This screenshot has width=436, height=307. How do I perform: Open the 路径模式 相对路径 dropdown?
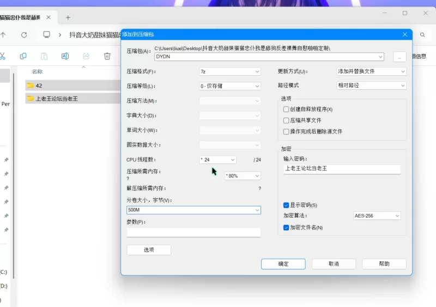tap(371, 85)
